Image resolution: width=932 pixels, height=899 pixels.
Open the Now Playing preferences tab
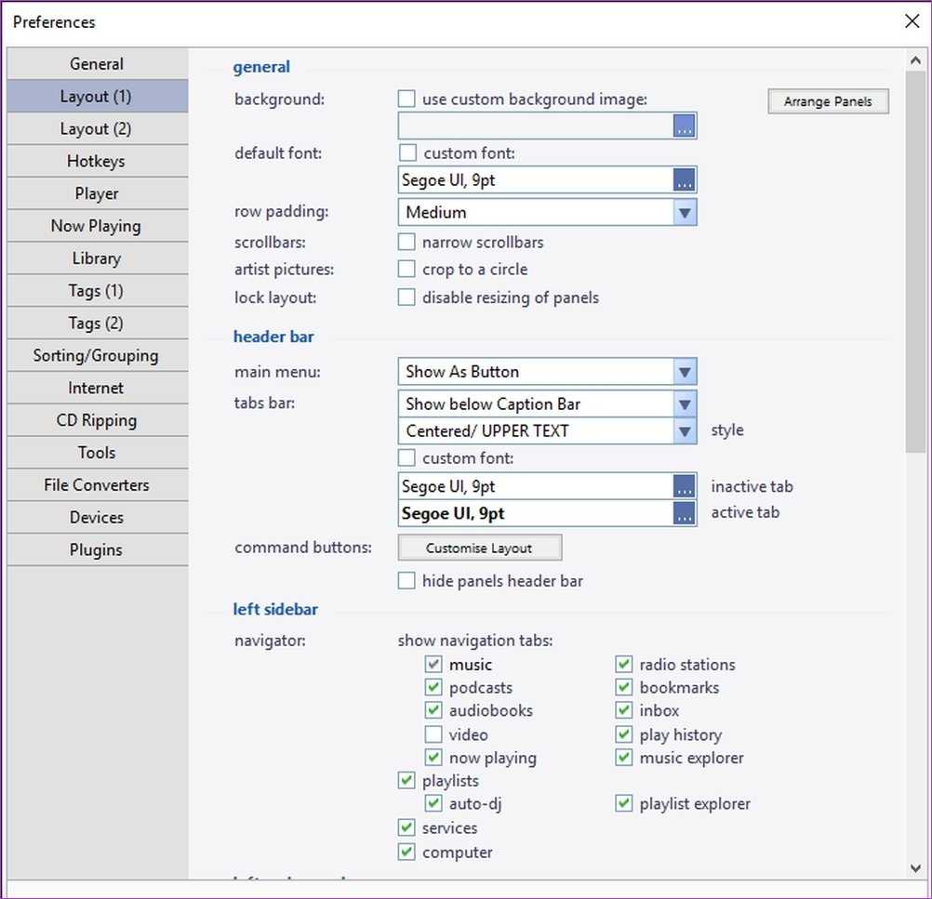tap(97, 226)
